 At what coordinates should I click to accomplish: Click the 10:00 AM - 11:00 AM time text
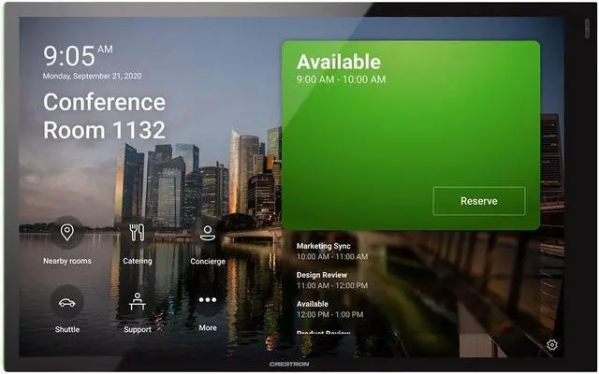332,256
